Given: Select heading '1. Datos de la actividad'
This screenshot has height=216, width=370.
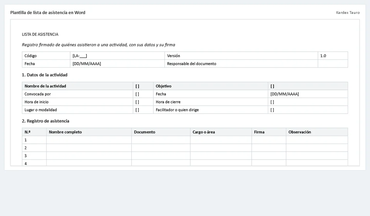Looking at the screenshot, I should click(x=45, y=75).
